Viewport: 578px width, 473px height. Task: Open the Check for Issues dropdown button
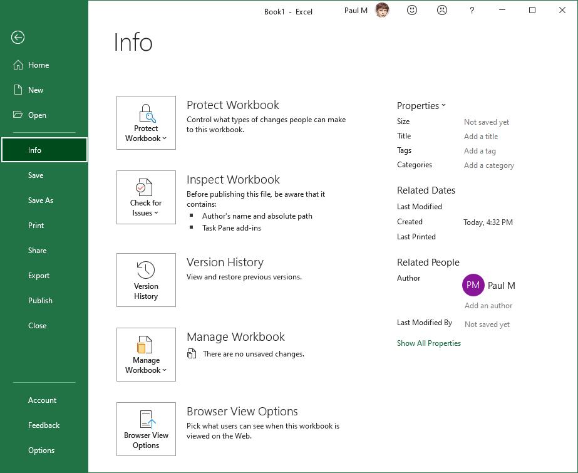click(146, 197)
